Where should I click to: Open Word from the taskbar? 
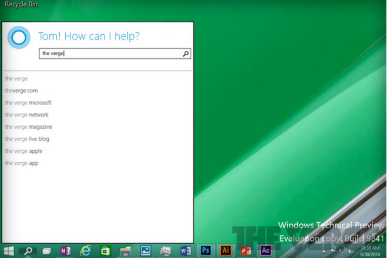click(186, 251)
